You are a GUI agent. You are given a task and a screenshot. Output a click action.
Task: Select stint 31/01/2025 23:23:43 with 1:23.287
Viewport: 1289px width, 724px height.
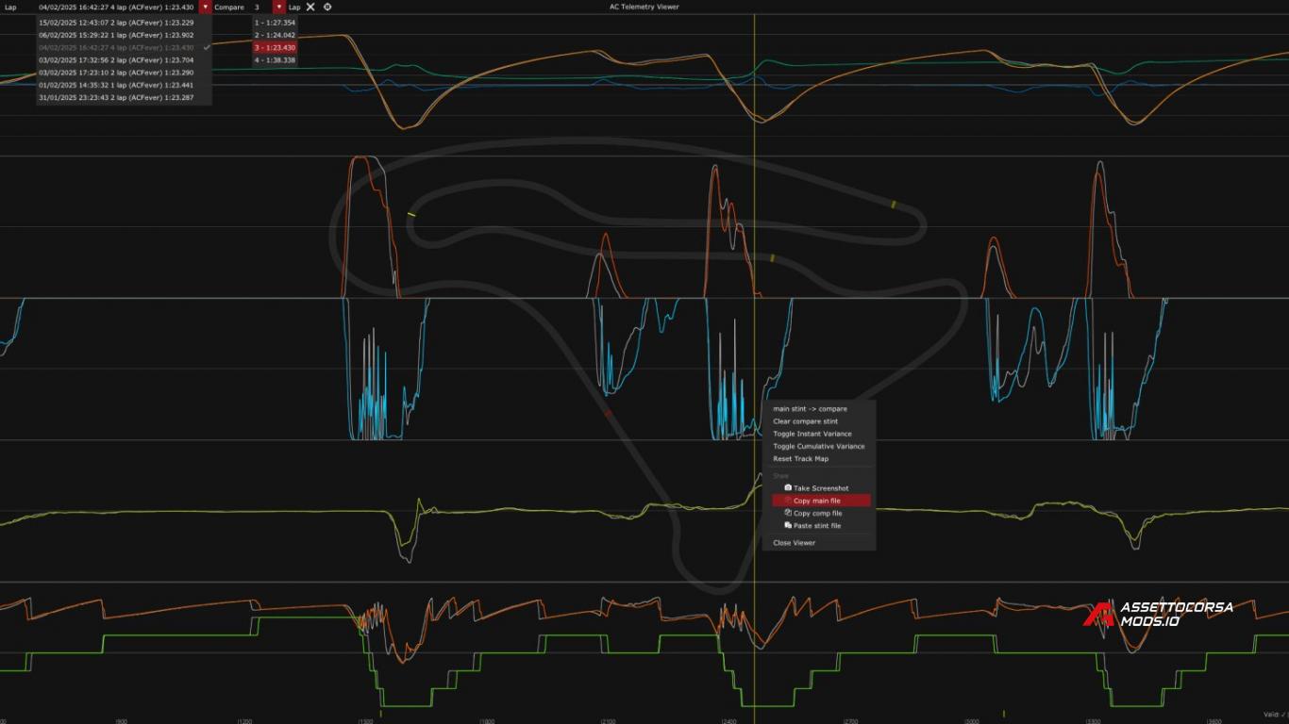coord(124,97)
